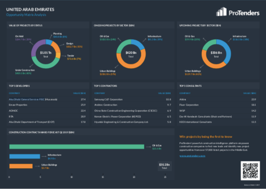Select Hyundai Engineering & Construction Company row

(133, 122)
